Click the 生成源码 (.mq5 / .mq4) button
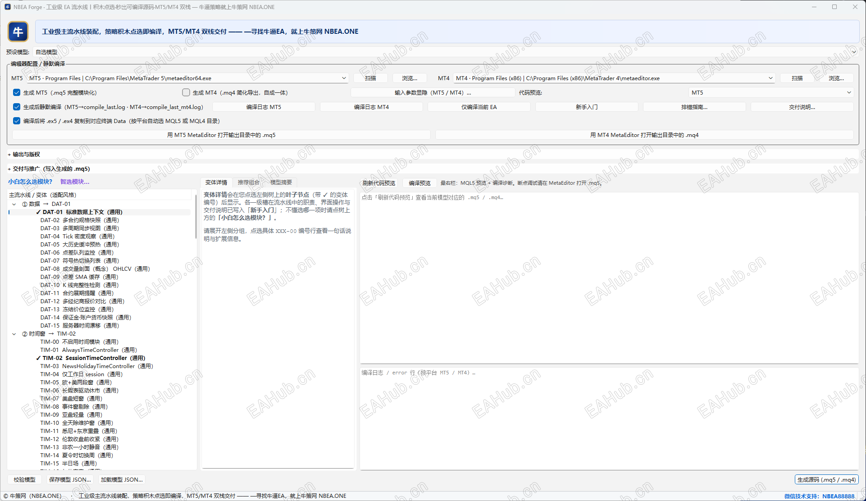This screenshot has width=866, height=501. point(826,480)
